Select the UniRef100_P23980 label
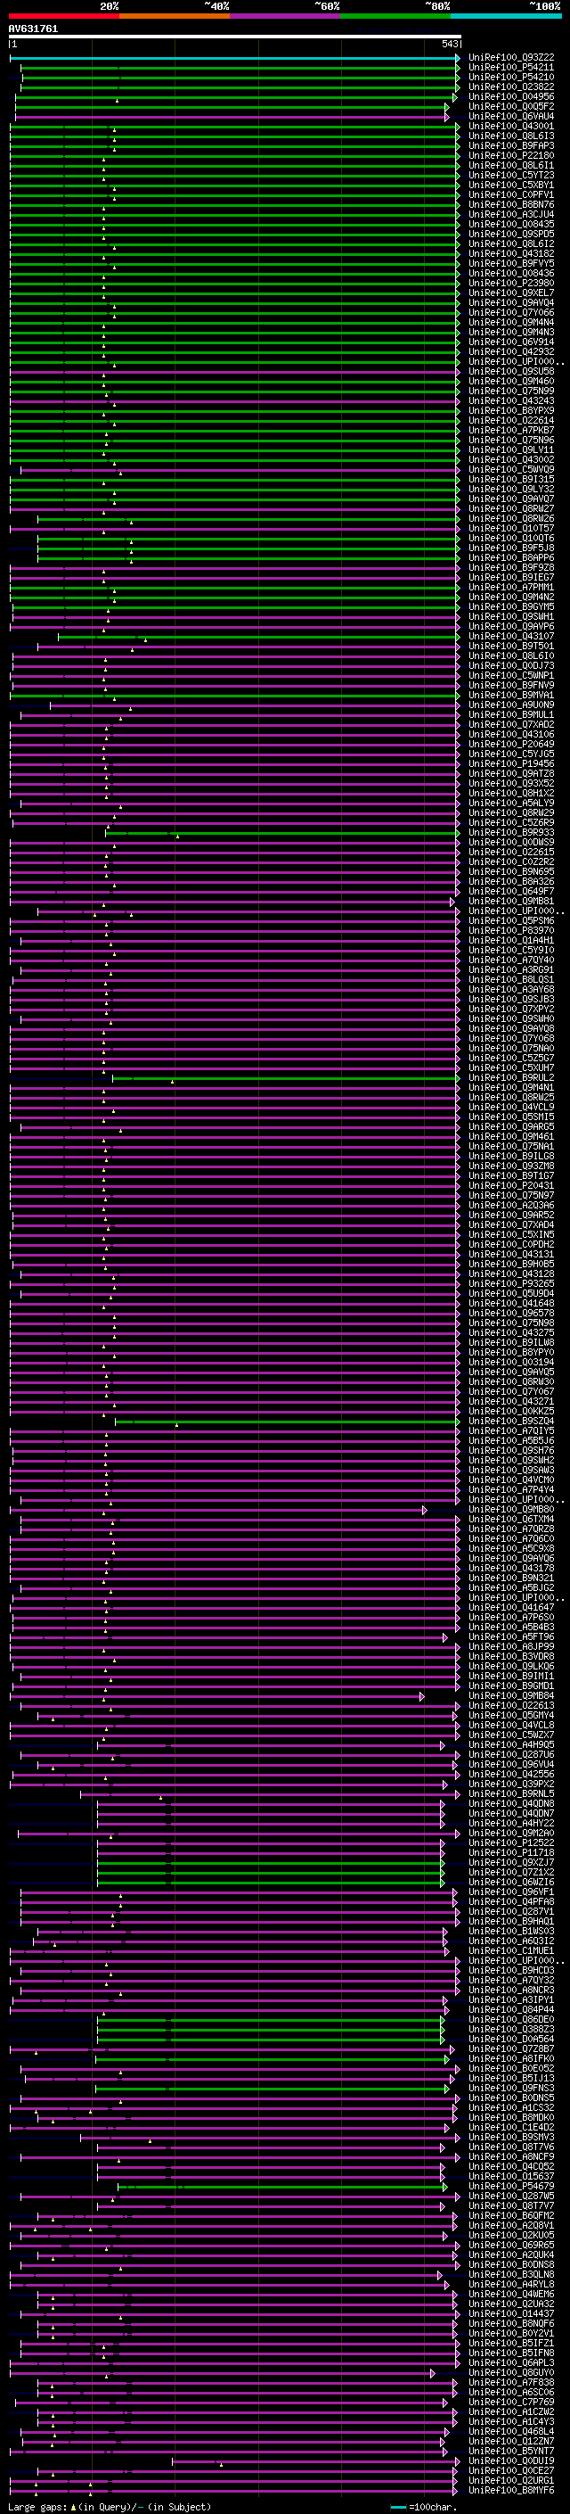This screenshot has width=570, height=2514. point(511,283)
